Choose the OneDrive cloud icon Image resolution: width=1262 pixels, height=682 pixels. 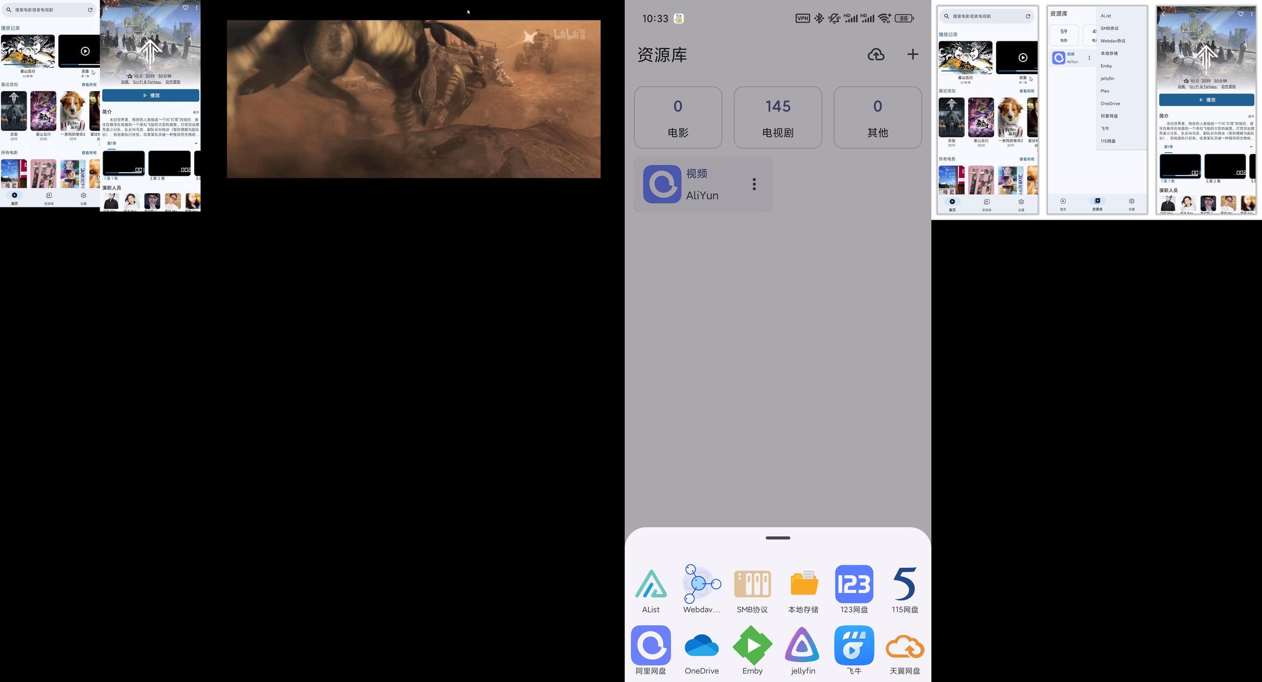click(702, 645)
